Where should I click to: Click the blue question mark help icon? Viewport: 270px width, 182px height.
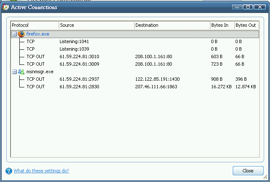(x=9, y=171)
